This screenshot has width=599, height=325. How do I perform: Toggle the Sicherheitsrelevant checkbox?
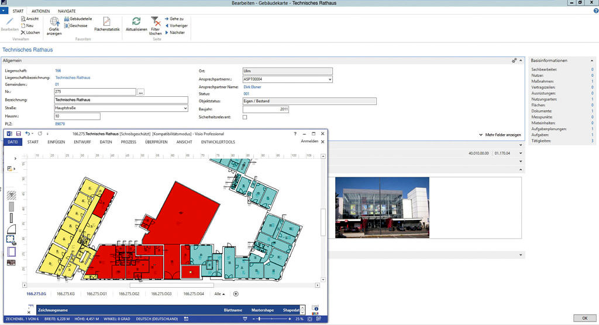245,117
